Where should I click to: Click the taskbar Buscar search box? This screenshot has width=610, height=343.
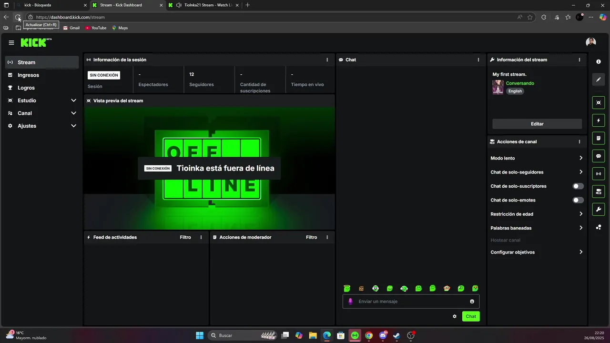(243, 335)
